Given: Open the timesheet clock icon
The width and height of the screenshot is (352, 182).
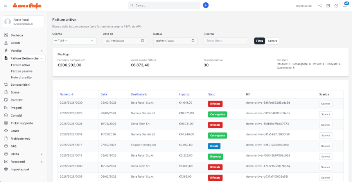Looking at the screenshot, I should 336,6.
